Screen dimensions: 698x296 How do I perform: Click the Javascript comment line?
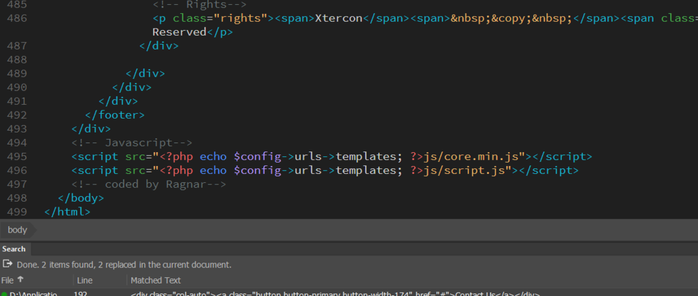[131, 142]
